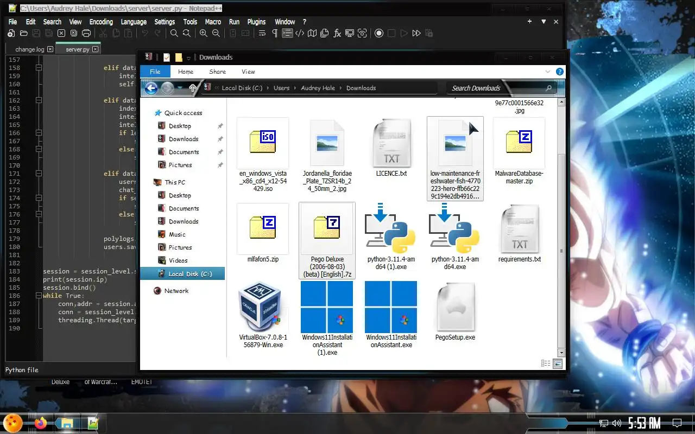
Task: Toggle show all characters (pilcrow) icon
Action: (275, 33)
